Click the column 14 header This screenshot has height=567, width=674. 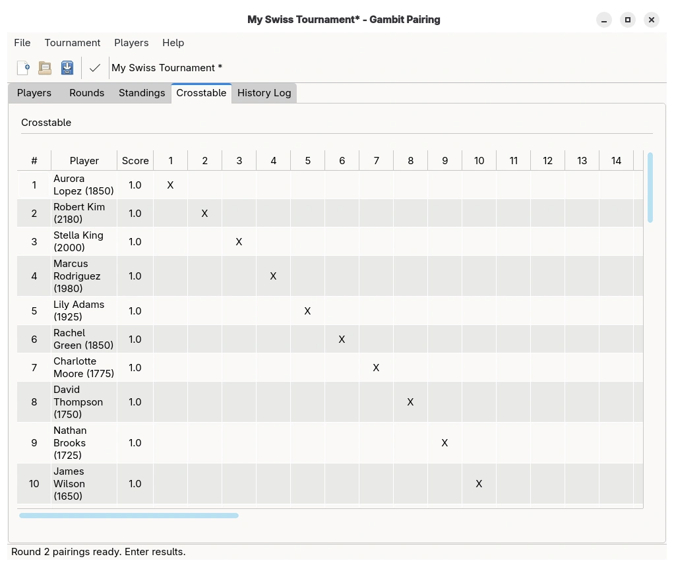pos(616,161)
